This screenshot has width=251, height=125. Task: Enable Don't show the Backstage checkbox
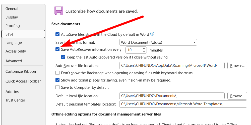[x=57, y=73]
